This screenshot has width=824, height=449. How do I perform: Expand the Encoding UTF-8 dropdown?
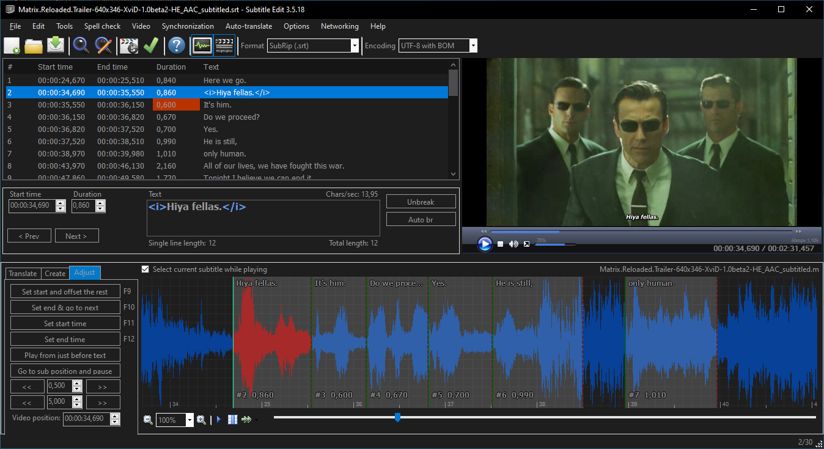[x=473, y=46]
